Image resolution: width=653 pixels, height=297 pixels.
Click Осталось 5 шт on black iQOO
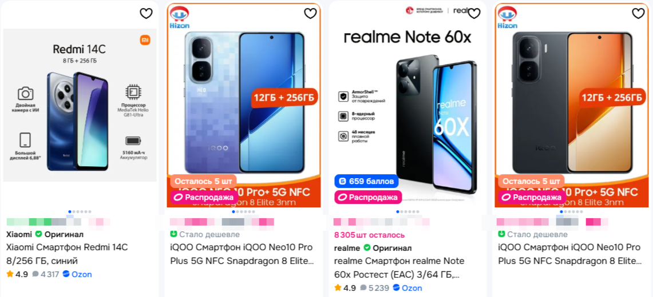pyautogui.click(x=531, y=182)
